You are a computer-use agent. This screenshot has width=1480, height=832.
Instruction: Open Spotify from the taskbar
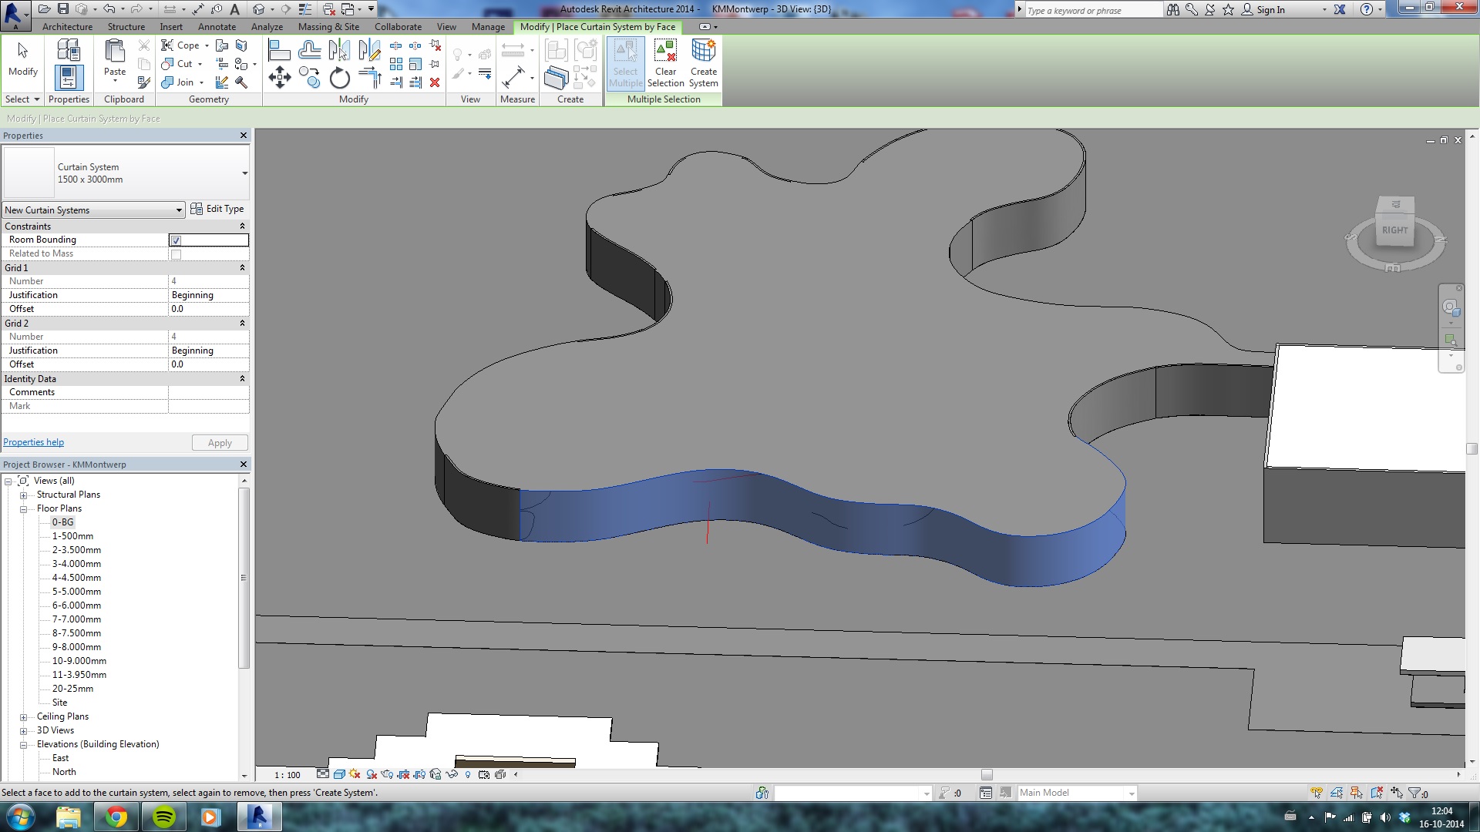tap(163, 817)
